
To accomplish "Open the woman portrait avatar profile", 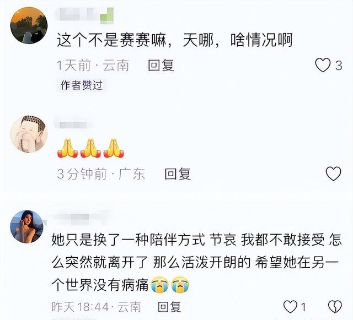I will [x=27, y=227].
